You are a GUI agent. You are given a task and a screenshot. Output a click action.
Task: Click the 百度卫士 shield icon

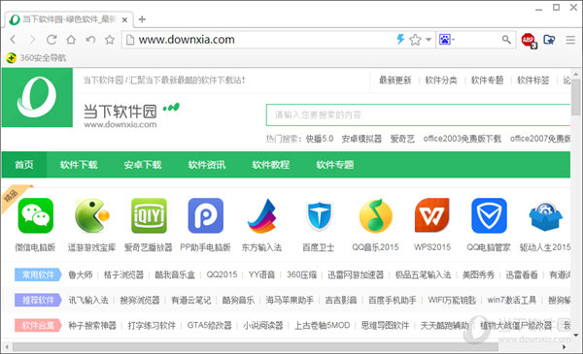tap(319, 215)
